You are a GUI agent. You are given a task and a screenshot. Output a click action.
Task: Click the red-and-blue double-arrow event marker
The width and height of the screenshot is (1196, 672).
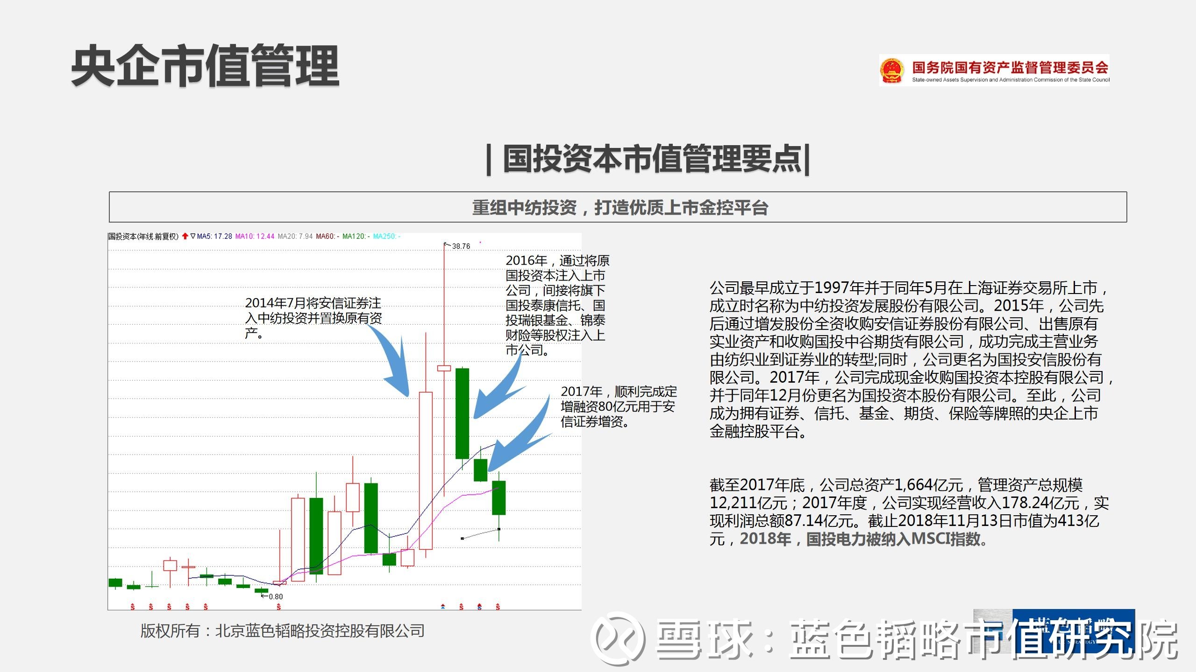tap(443, 607)
